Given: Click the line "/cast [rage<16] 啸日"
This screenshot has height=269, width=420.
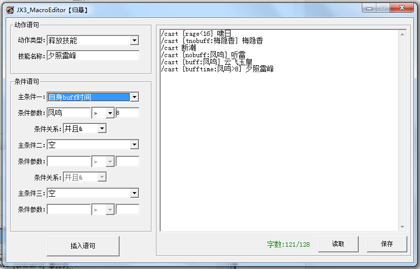Looking at the screenshot, I should [x=196, y=34].
